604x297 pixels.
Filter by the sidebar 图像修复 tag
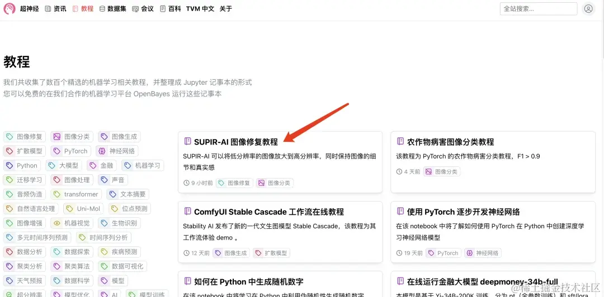[25, 137]
